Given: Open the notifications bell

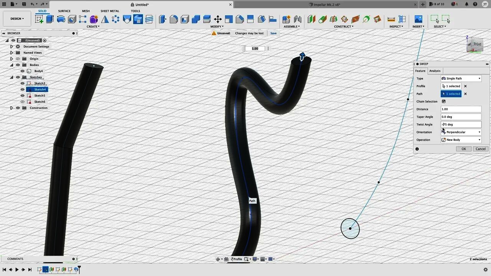Looking at the screenshot, I should pos(467,4).
